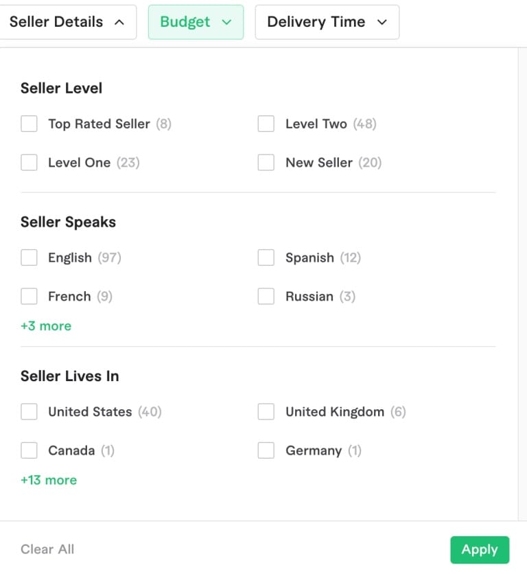
Task: Check the Level Two checkbox
Action: pos(266,124)
